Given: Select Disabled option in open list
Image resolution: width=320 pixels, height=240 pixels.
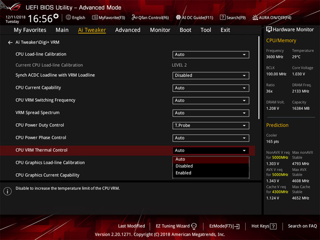Looking at the screenshot, I should [211, 166].
